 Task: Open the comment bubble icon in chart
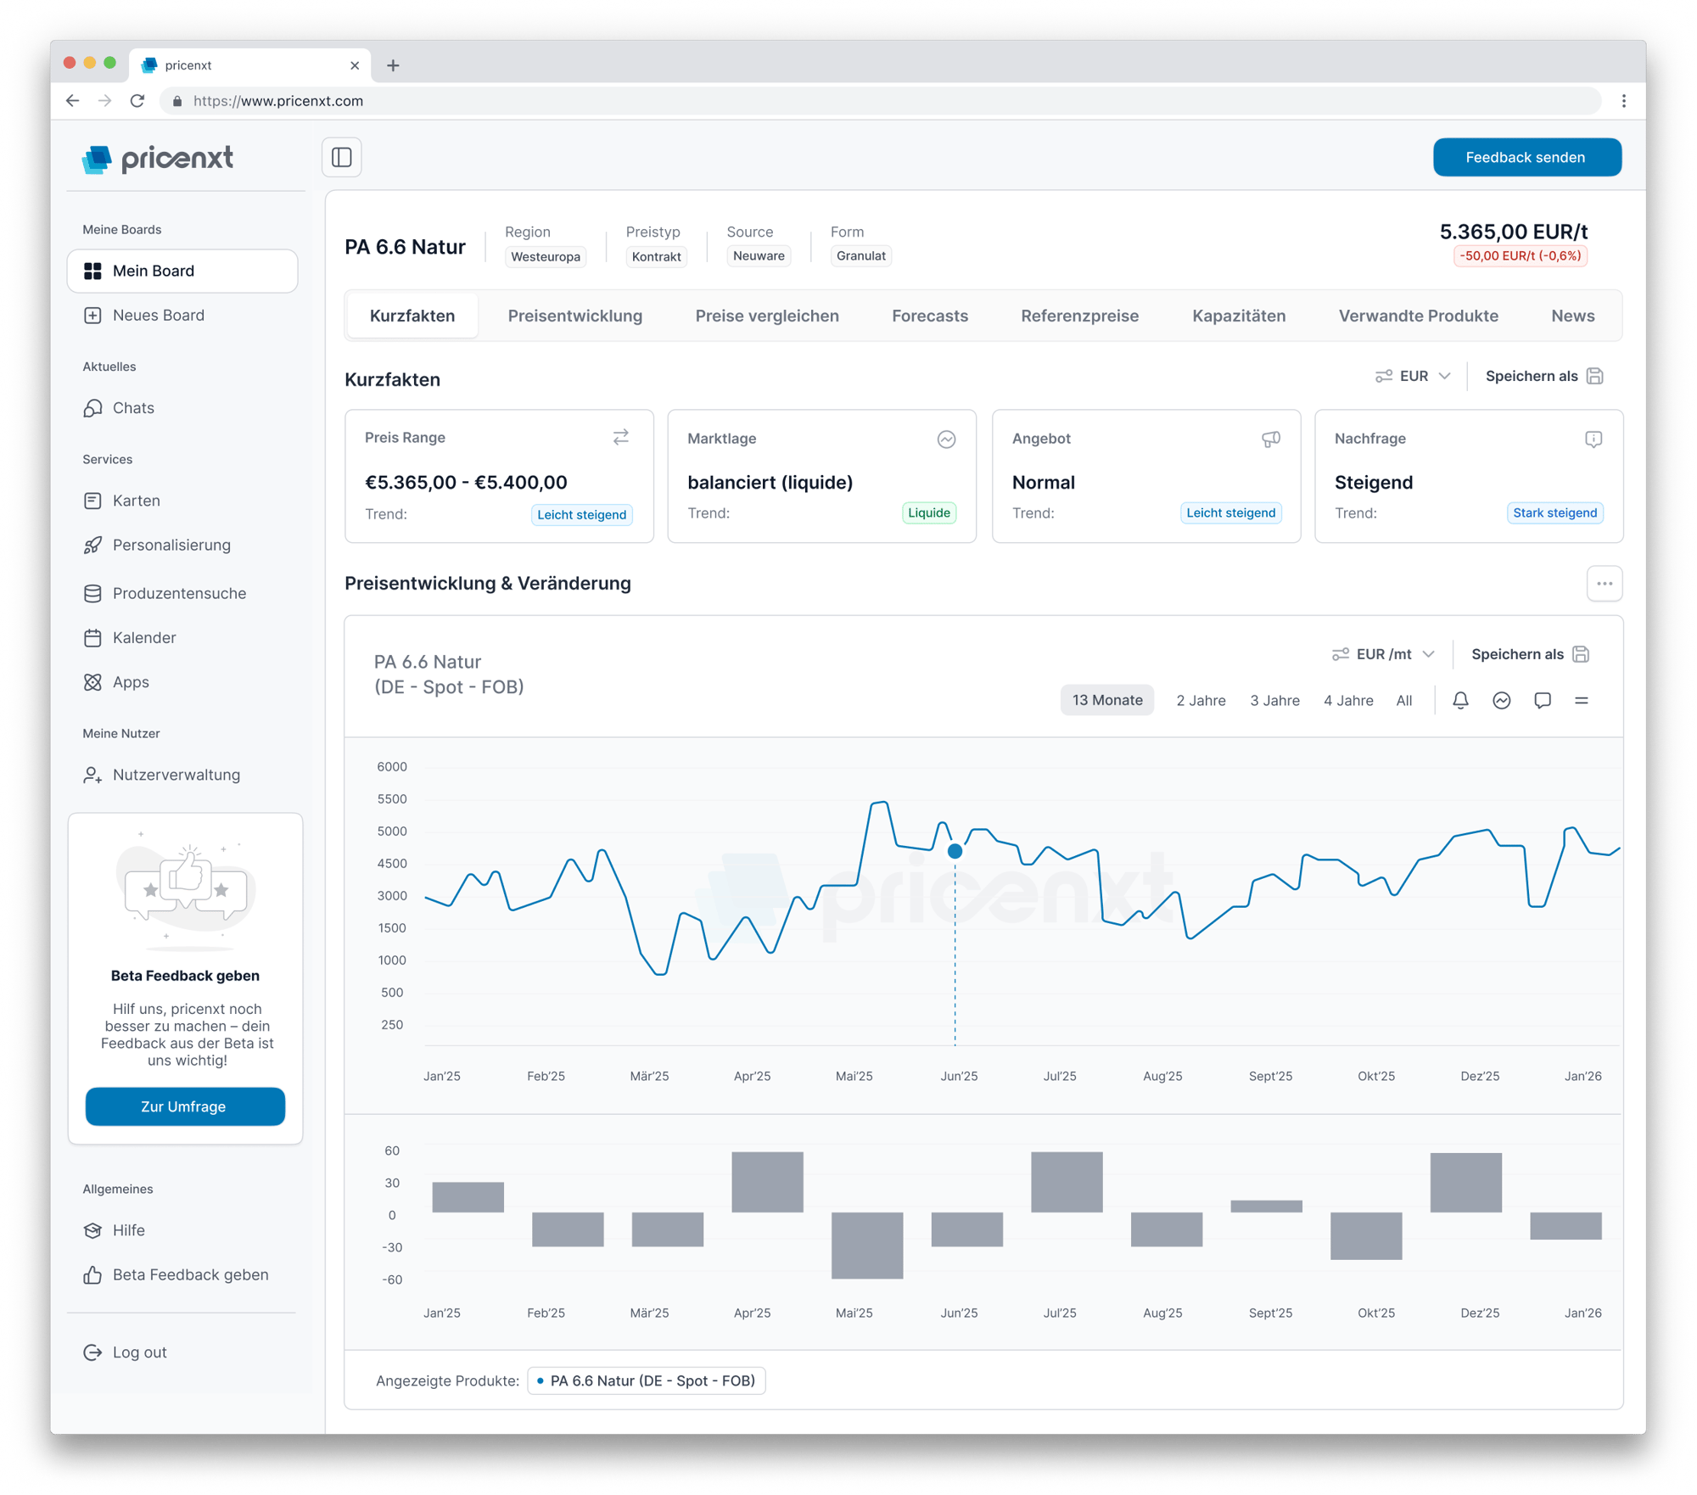(1542, 701)
